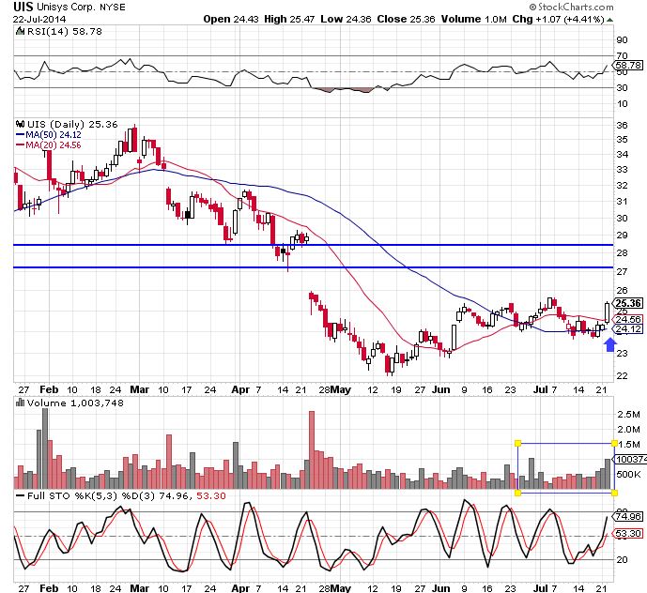647x593 pixels.
Task: Click the UIS (Daily) 25.36 legend label
Action: click(x=72, y=124)
